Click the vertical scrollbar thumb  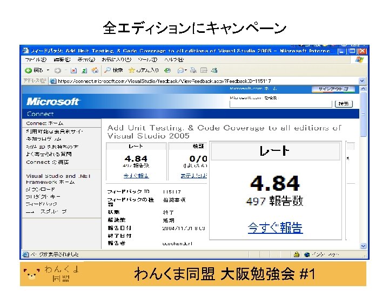coord(363,114)
